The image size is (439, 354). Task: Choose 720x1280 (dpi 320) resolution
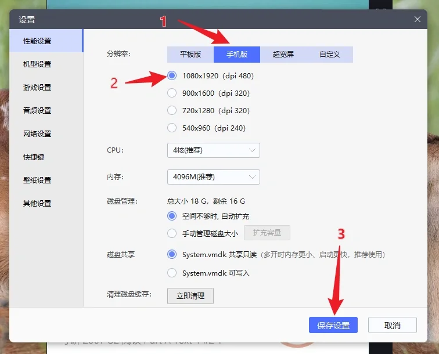click(172, 110)
